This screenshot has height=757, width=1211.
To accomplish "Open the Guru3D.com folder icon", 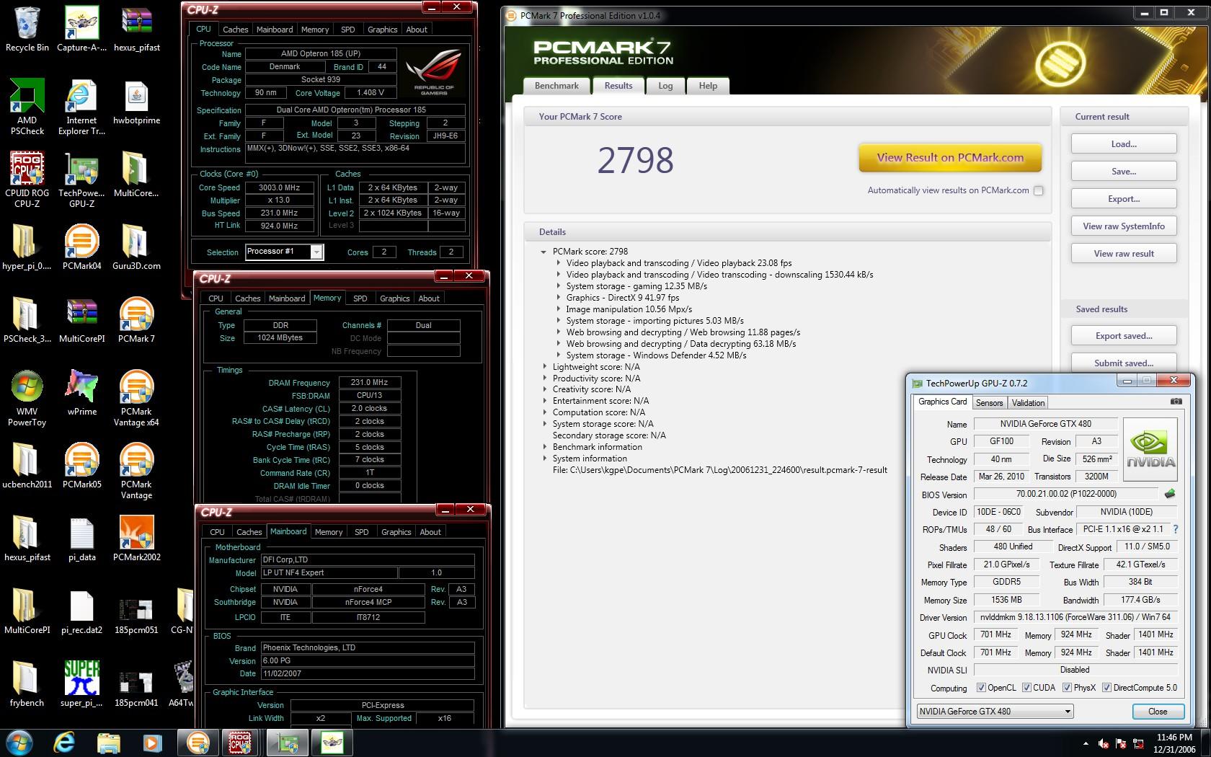I will click(136, 247).
